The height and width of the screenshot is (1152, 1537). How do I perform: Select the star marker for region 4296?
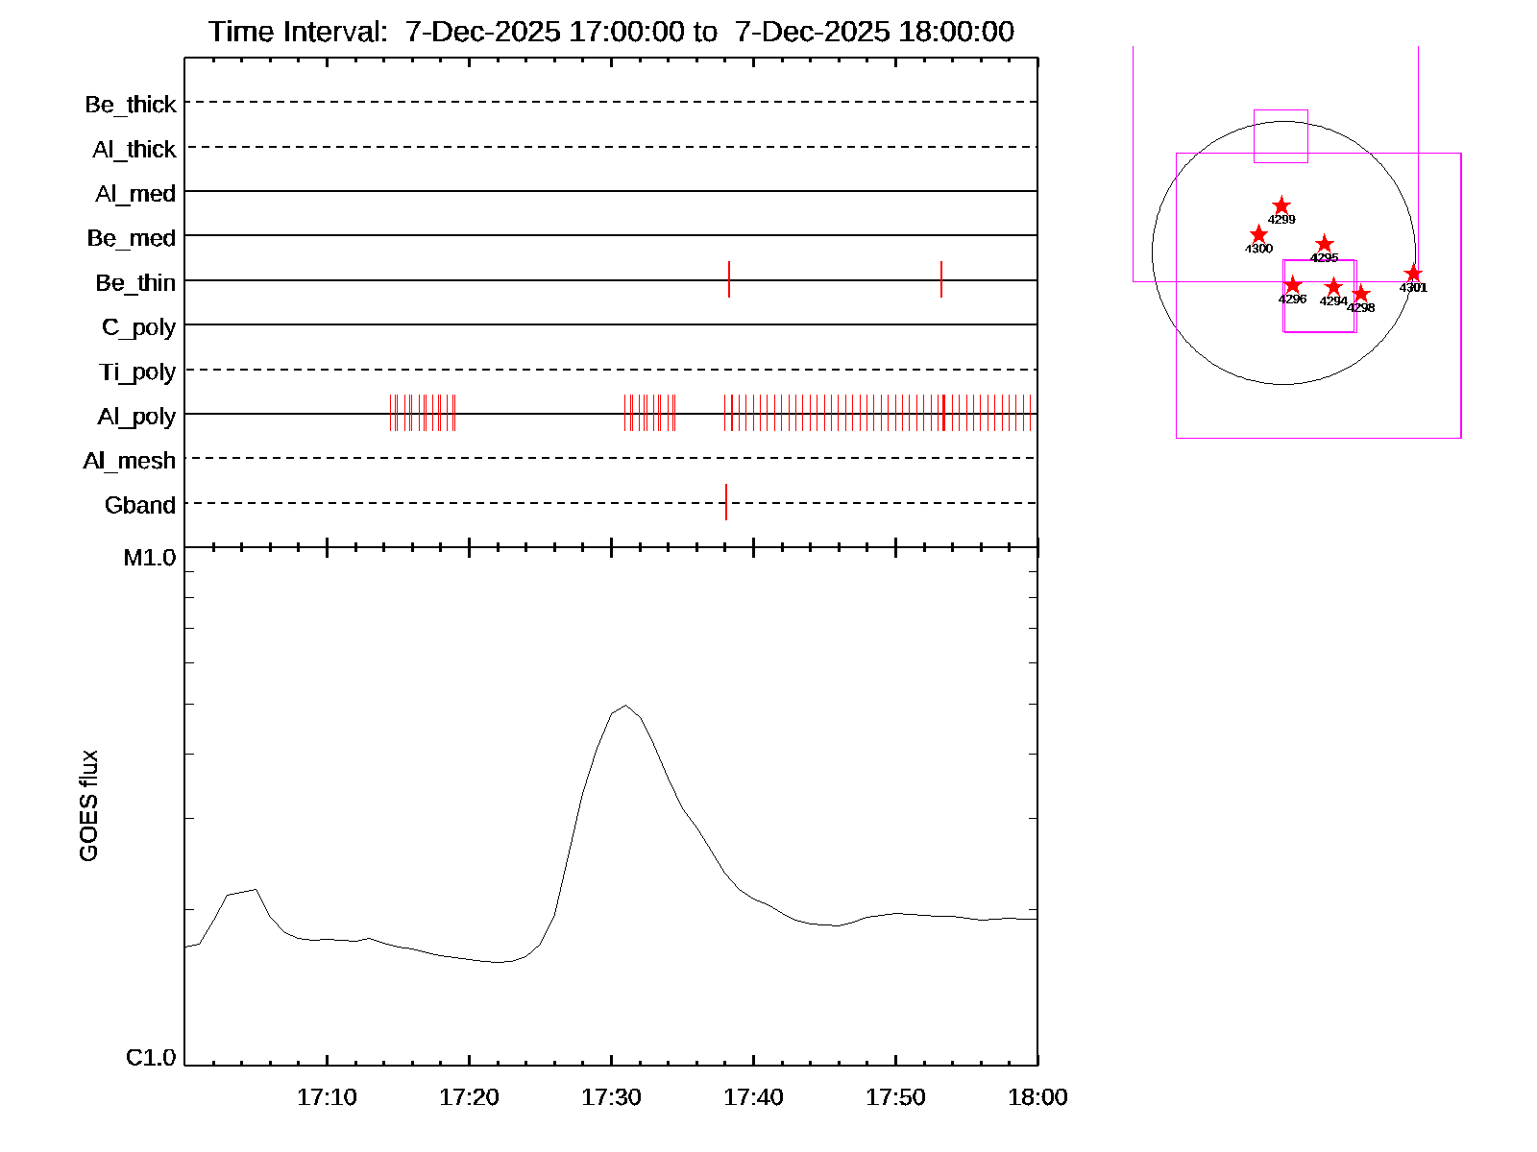point(1293,285)
